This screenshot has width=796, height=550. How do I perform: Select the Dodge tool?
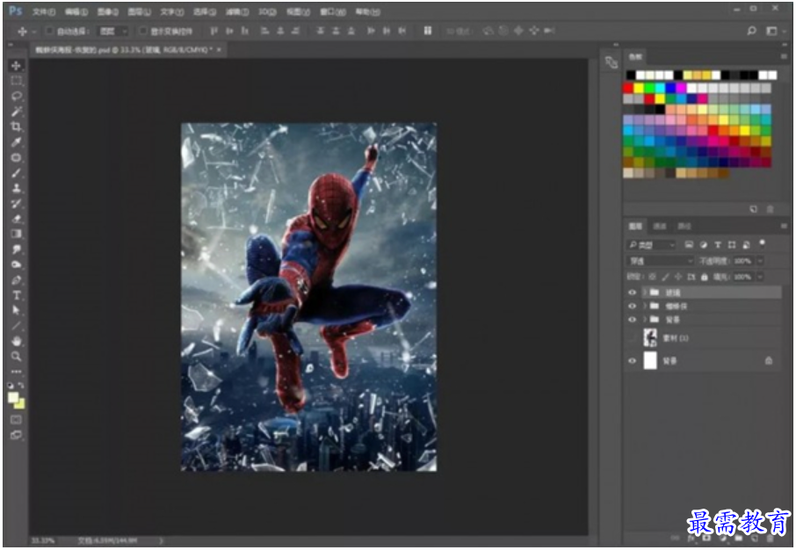pos(16,264)
